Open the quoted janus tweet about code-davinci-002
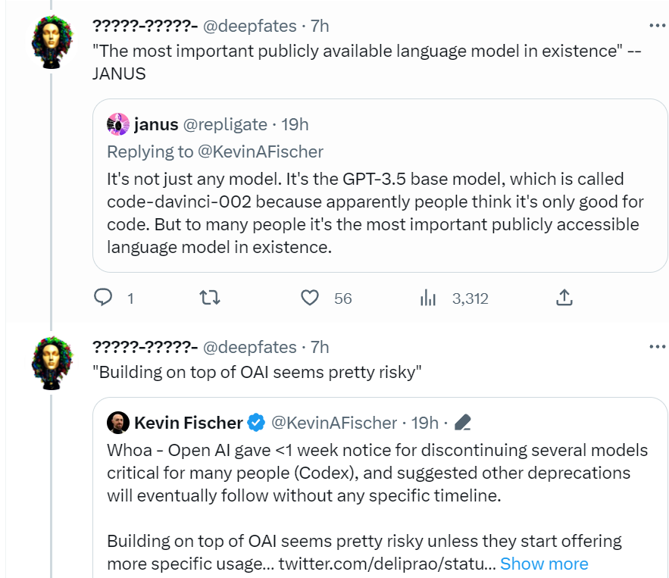The image size is (669, 578). 380,186
